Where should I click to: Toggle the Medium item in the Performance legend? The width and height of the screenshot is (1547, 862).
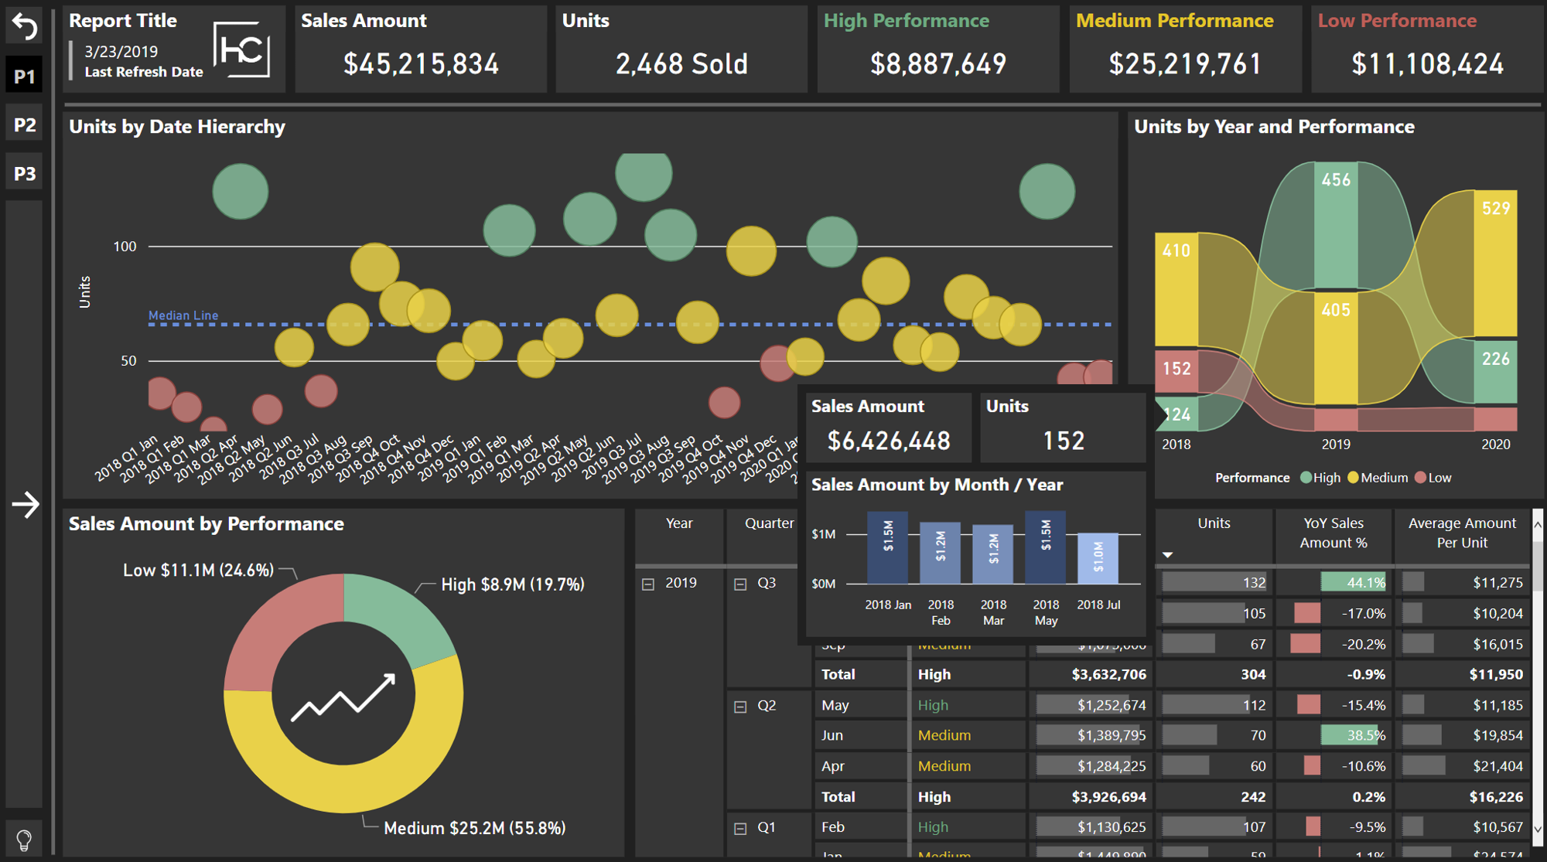click(1377, 477)
